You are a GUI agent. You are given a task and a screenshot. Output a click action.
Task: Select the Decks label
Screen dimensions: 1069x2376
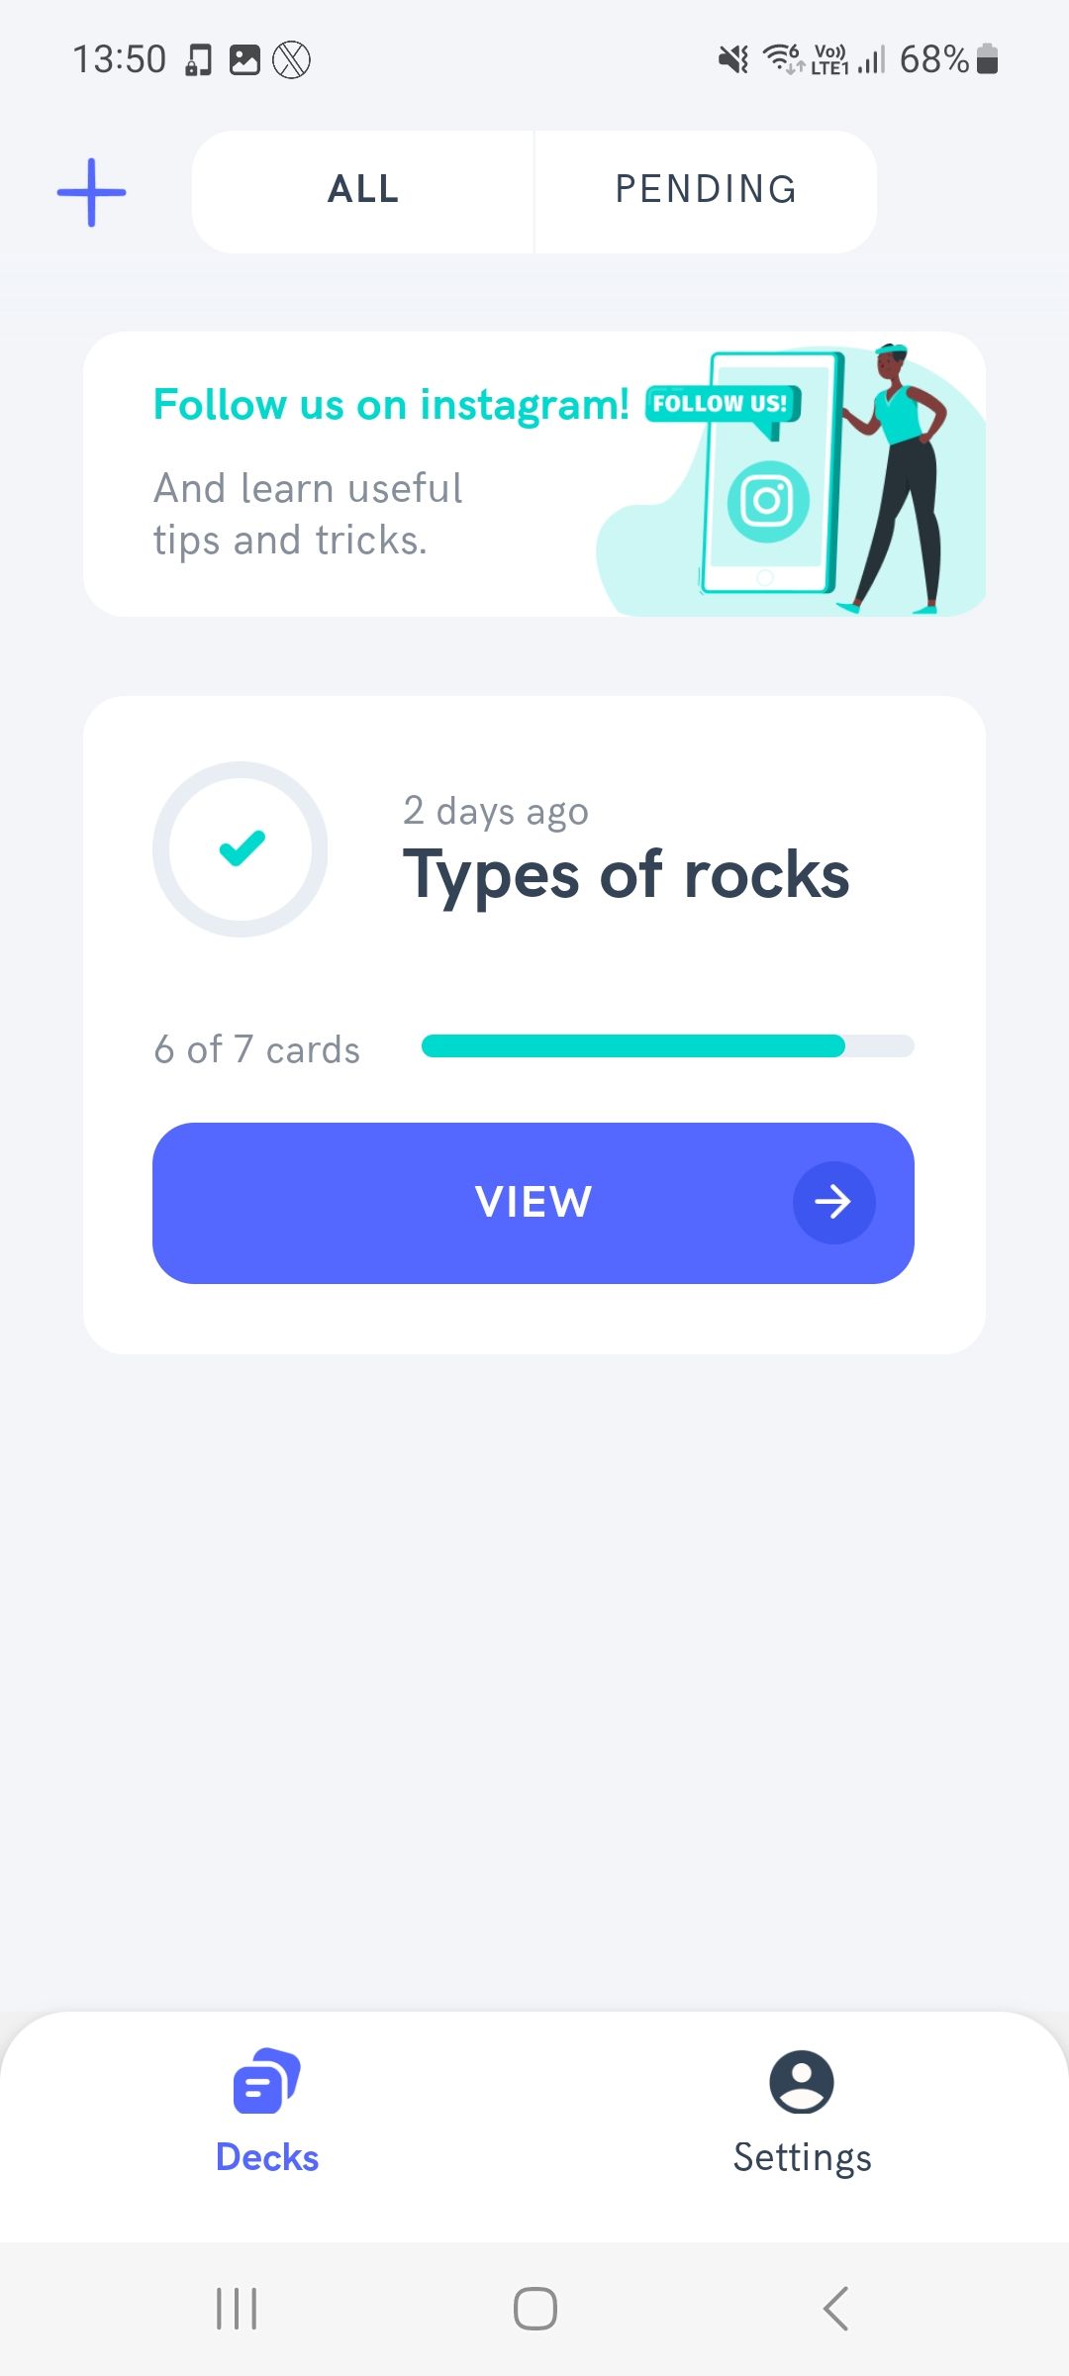(x=267, y=2157)
